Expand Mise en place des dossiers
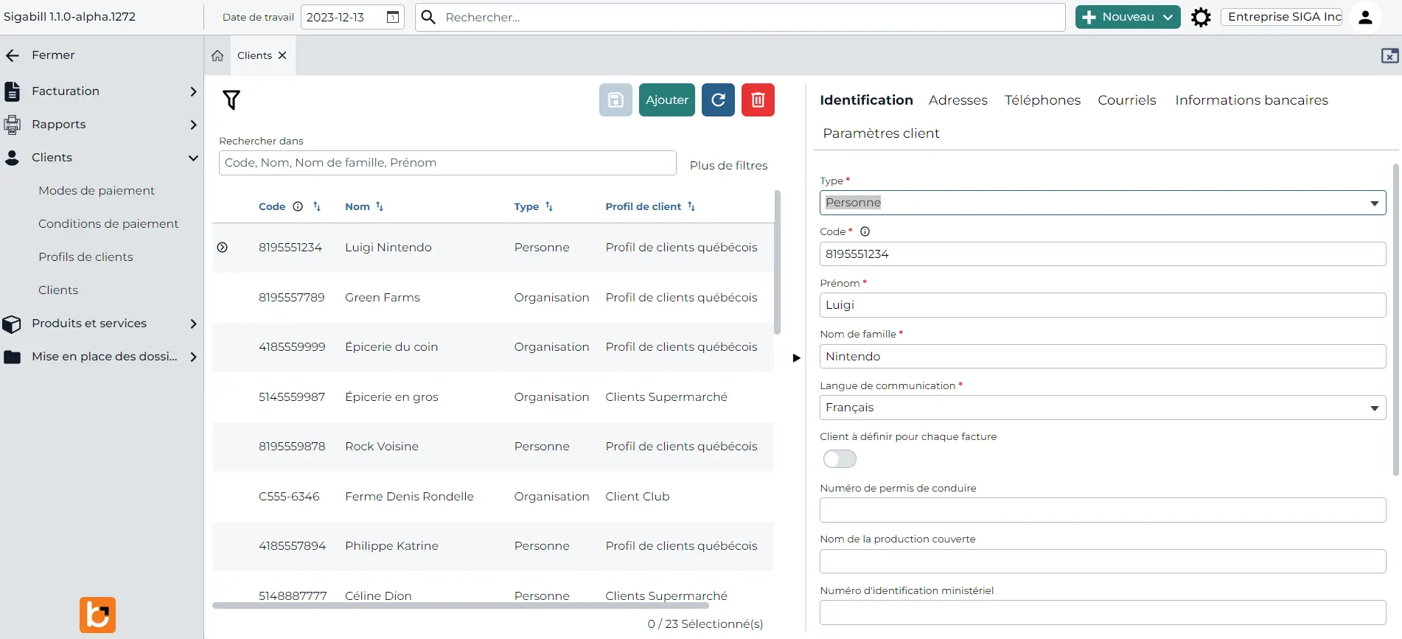Image resolution: width=1402 pixels, height=639 pixels. [193, 357]
